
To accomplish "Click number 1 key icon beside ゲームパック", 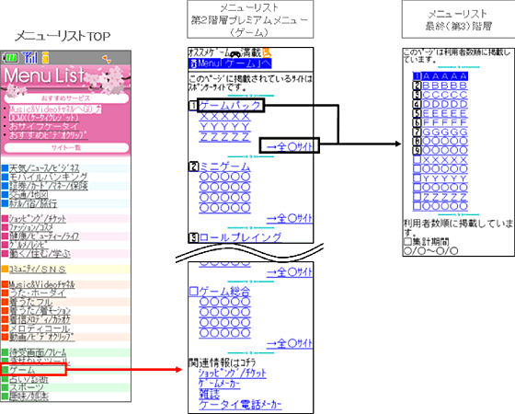I will click(x=193, y=106).
